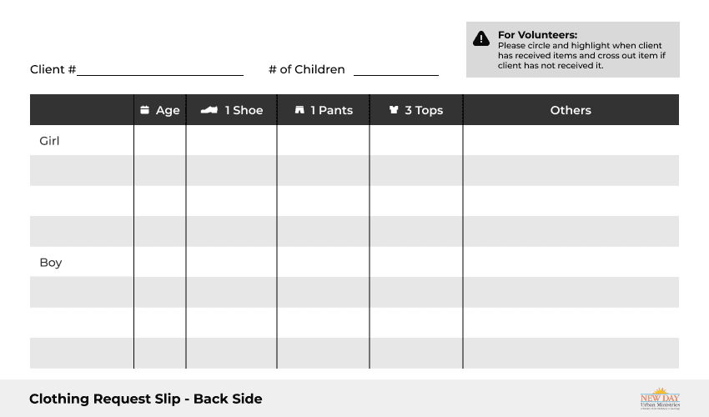Click the Age column header text
Viewport: 709px width, 417px height.
tap(168, 111)
